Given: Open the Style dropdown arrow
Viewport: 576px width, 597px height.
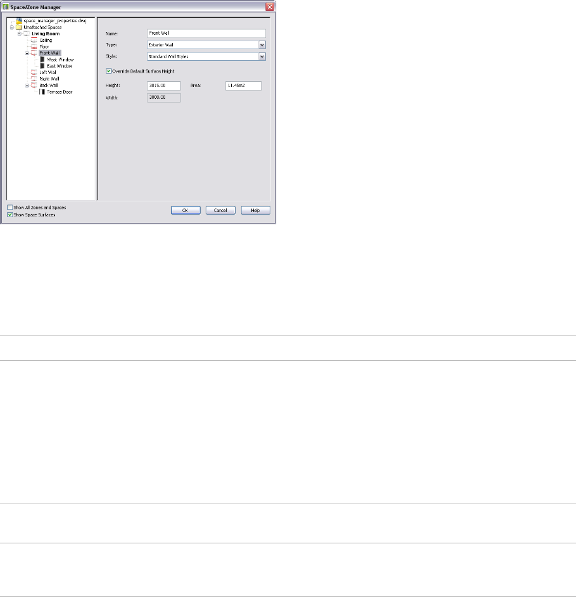Looking at the screenshot, I should pyautogui.click(x=262, y=56).
